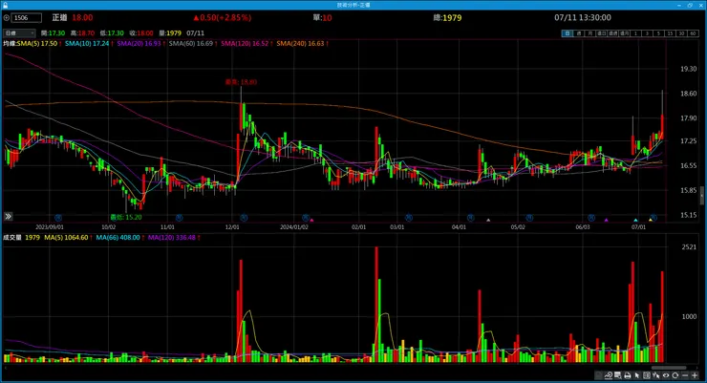Viewport: 707px width, 383px height.
Task: Click the highest price 18.80 annotation
Action: point(241,82)
